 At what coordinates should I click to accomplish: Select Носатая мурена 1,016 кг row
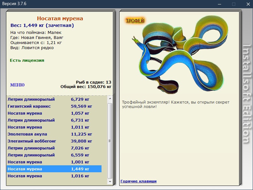pyautogui.click(x=54, y=176)
